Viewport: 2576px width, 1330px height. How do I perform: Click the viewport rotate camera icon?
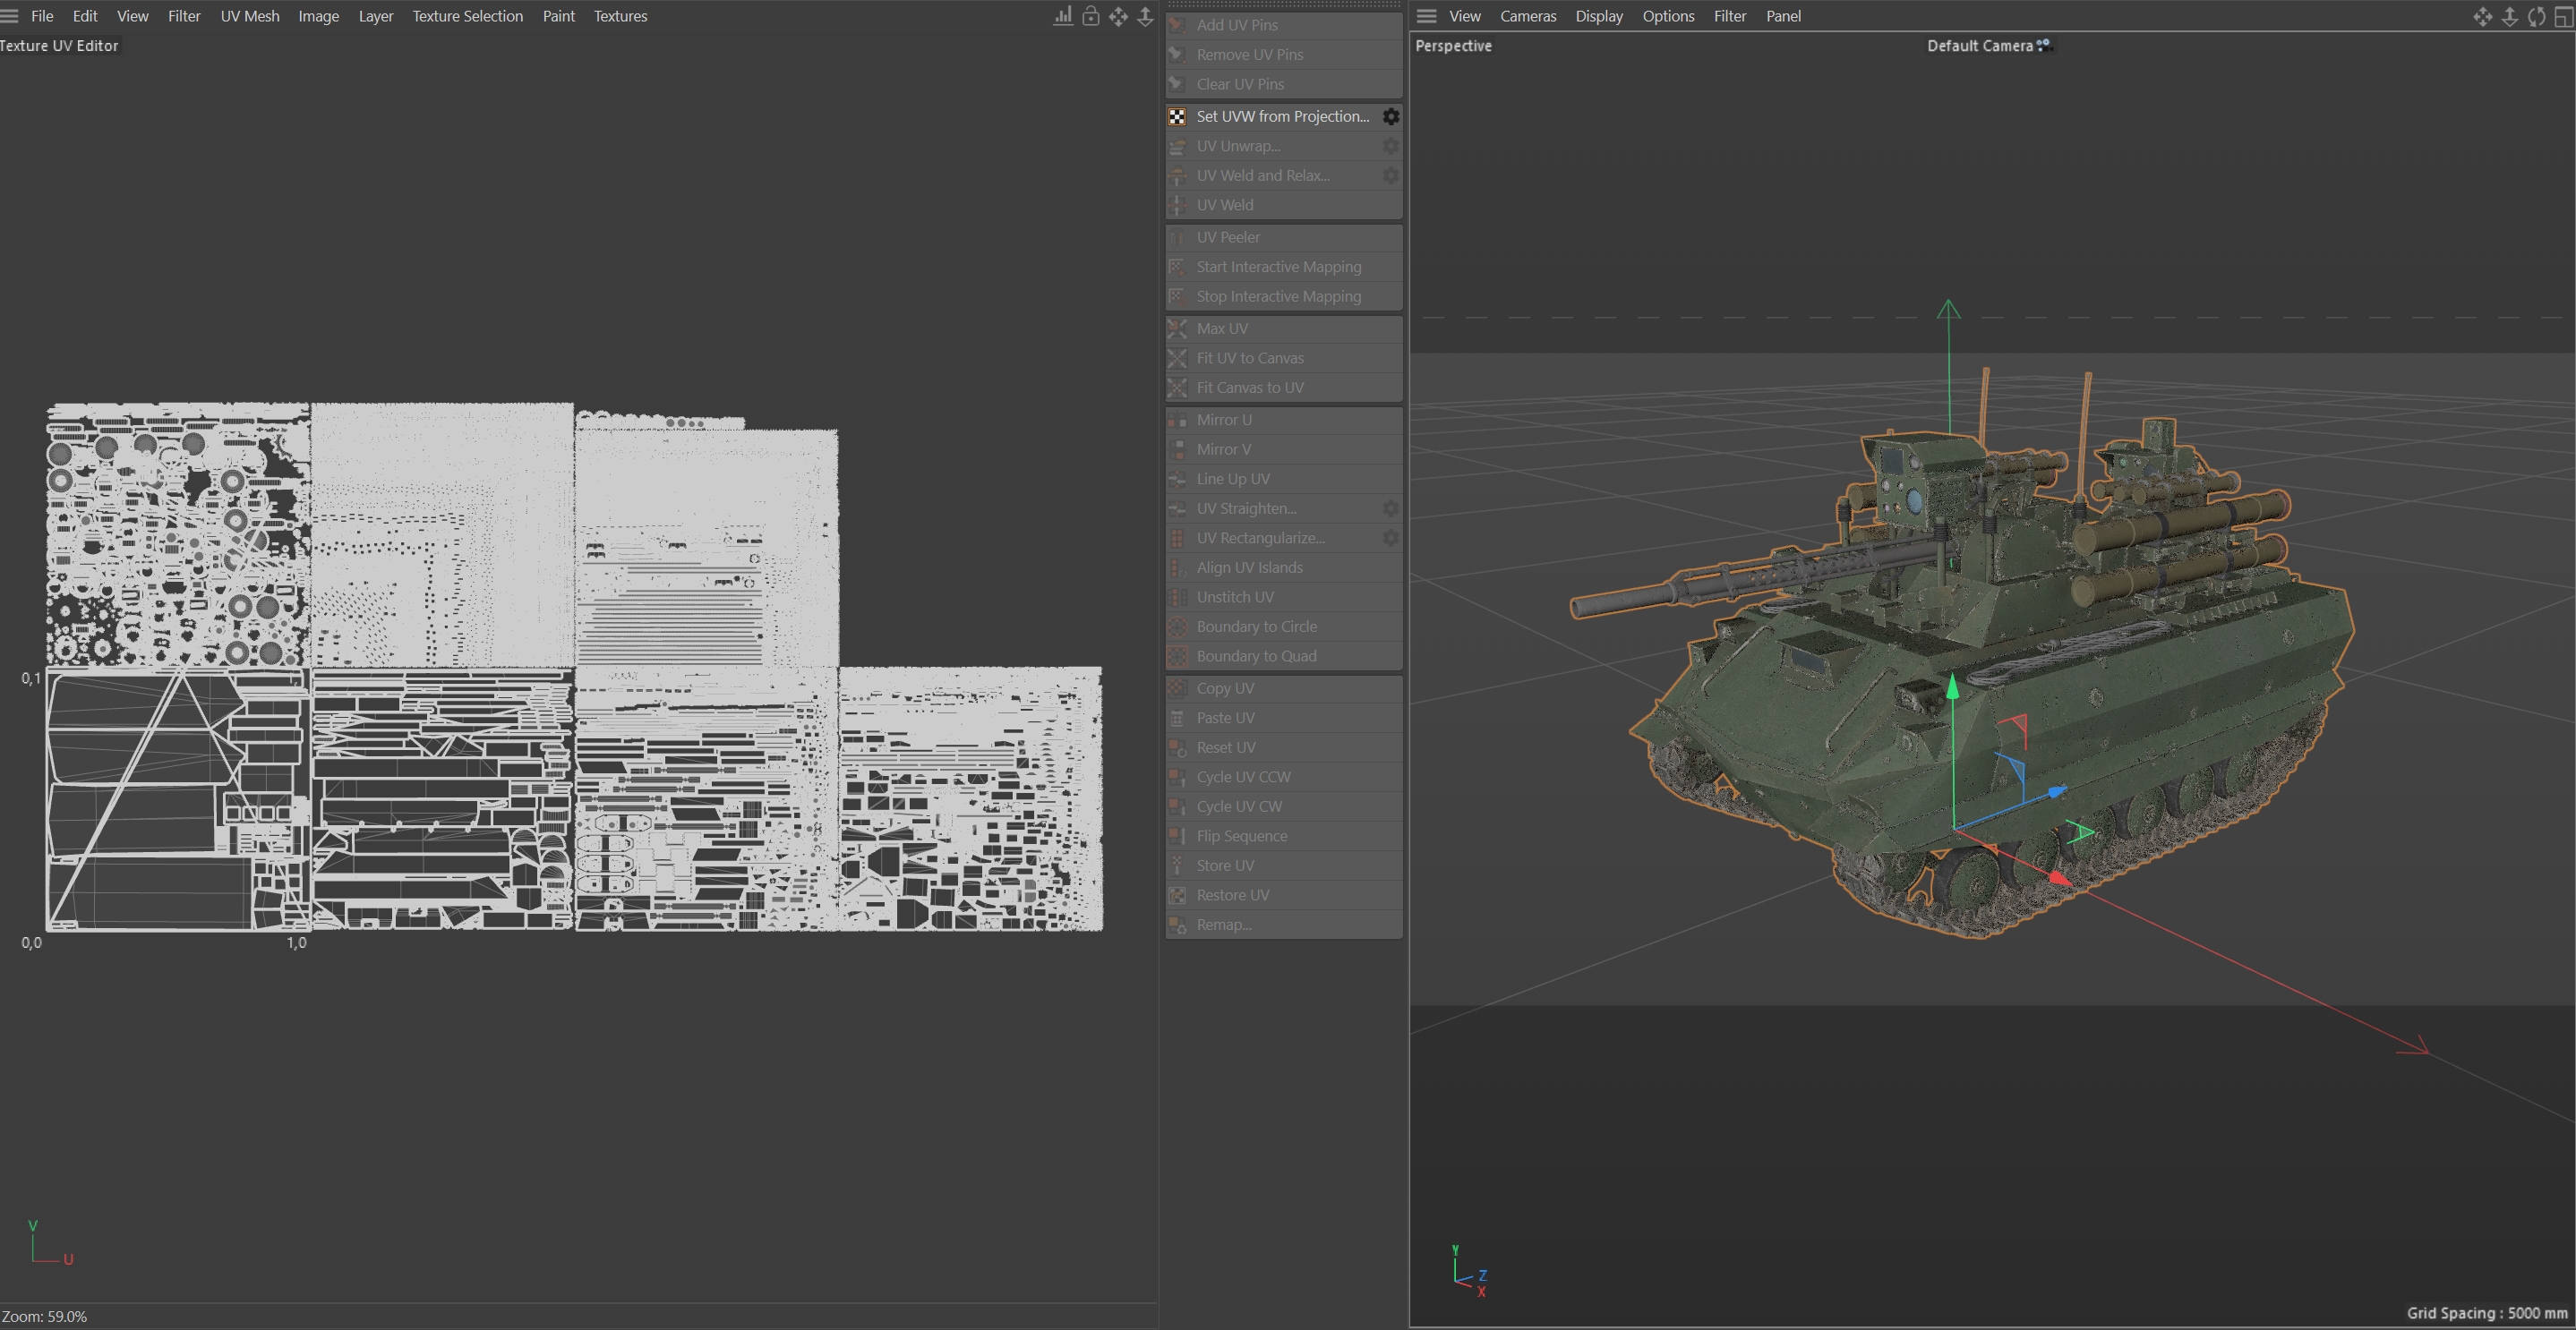(2536, 16)
